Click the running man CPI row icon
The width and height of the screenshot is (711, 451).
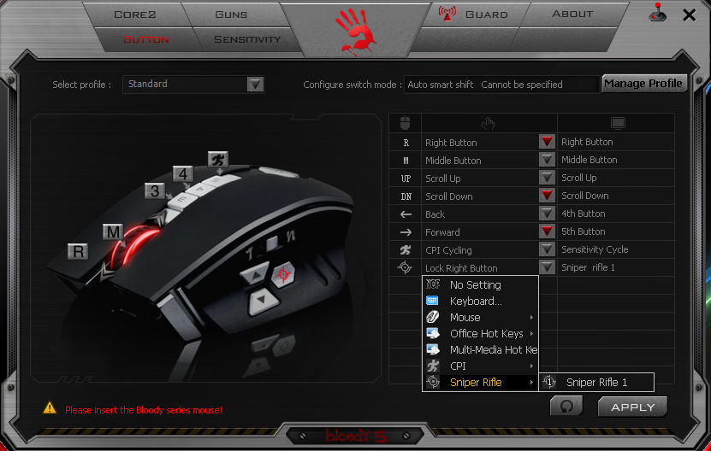tap(406, 250)
